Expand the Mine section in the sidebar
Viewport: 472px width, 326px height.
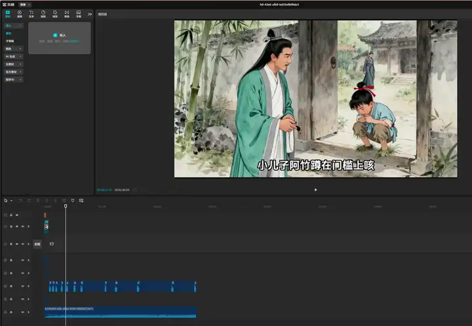tap(14, 48)
